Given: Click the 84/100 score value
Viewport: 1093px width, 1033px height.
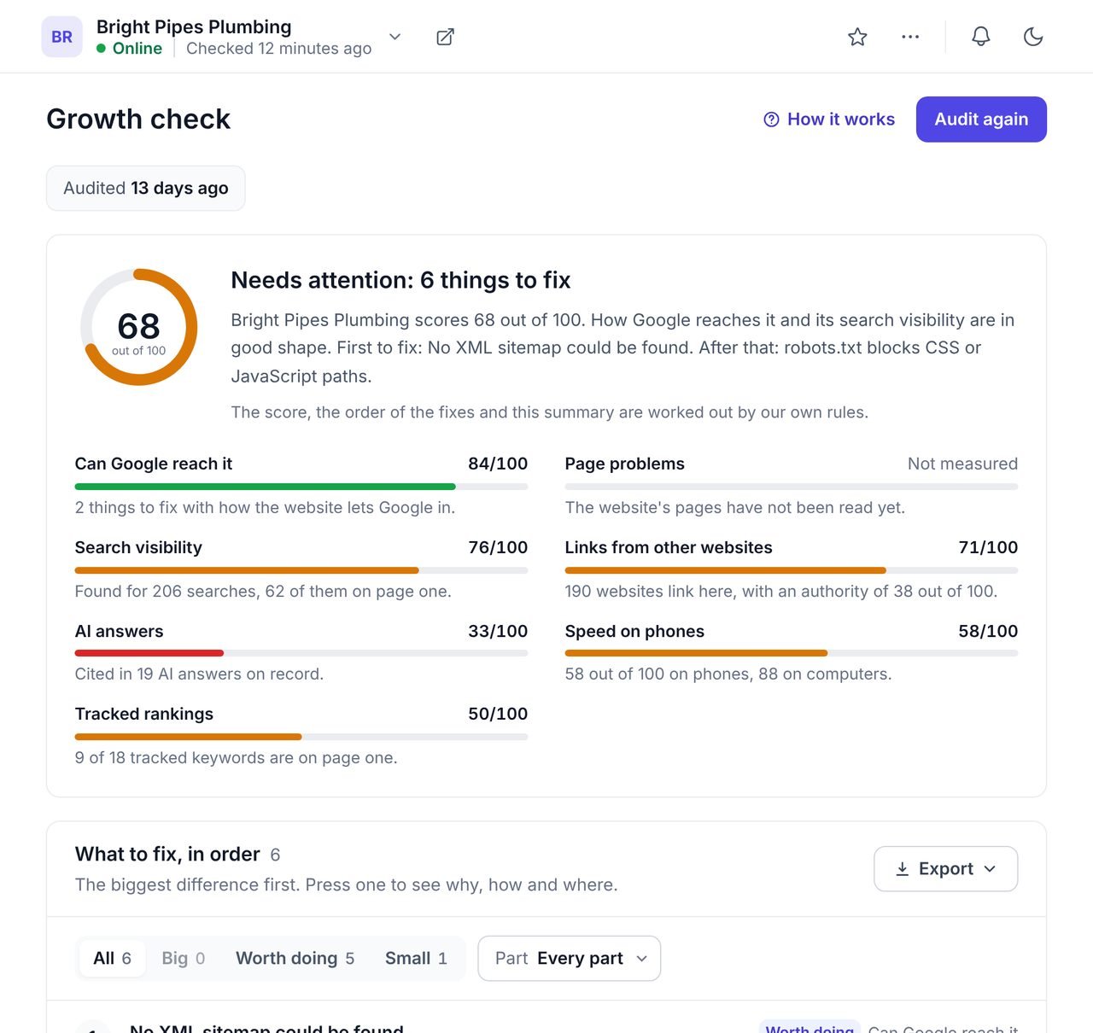Looking at the screenshot, I should (498, 464).
